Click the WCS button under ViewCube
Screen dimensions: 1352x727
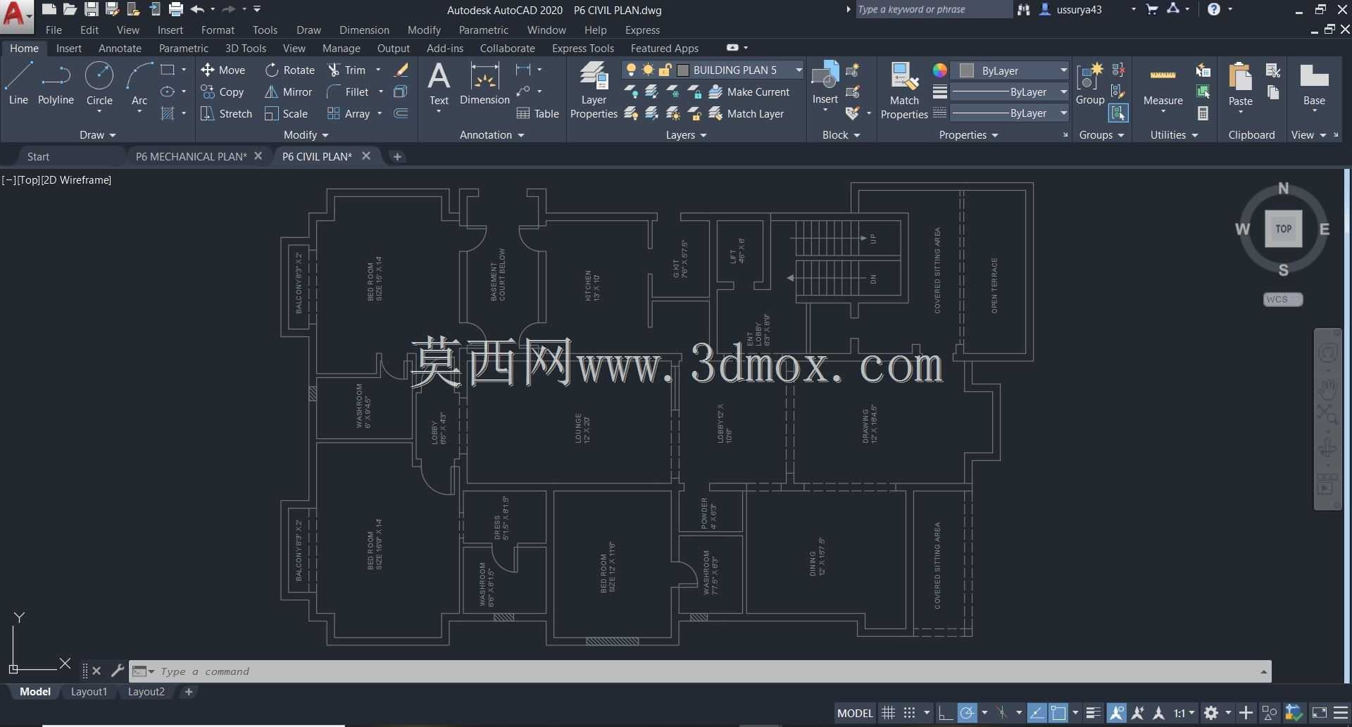pyautogui.click(x=1282, y=299)
